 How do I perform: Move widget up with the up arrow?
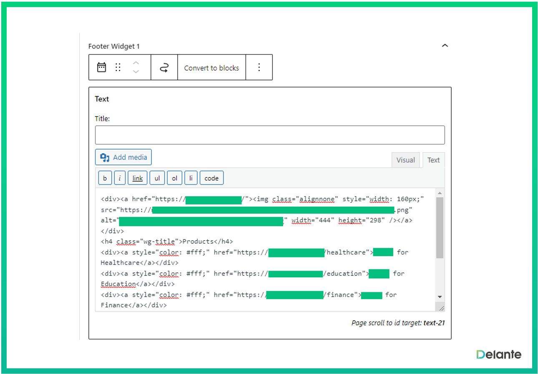(136, 63)
